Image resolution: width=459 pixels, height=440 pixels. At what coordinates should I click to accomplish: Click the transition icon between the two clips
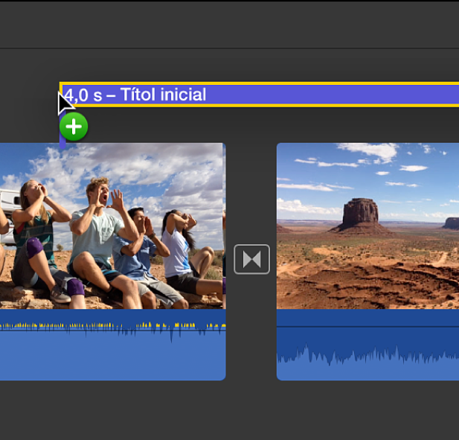click(251, 259)
